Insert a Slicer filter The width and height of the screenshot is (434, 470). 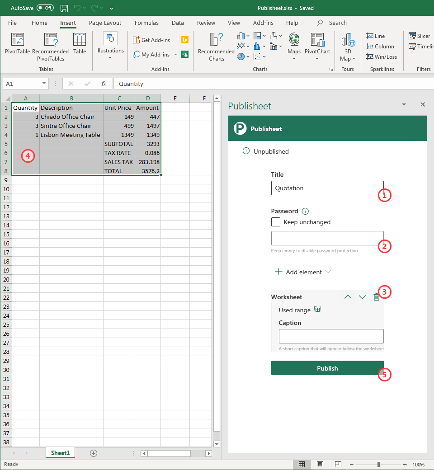(419, 36)
